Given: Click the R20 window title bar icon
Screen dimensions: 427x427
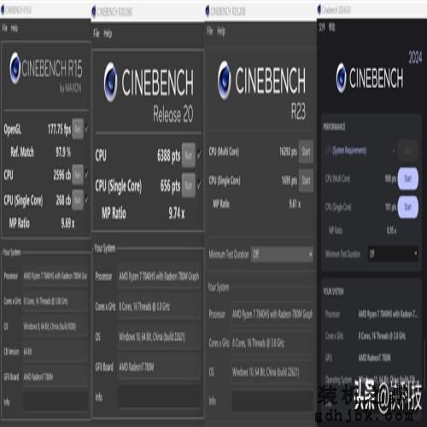Looking at the screenshot, I should click(x=94, y=12).
